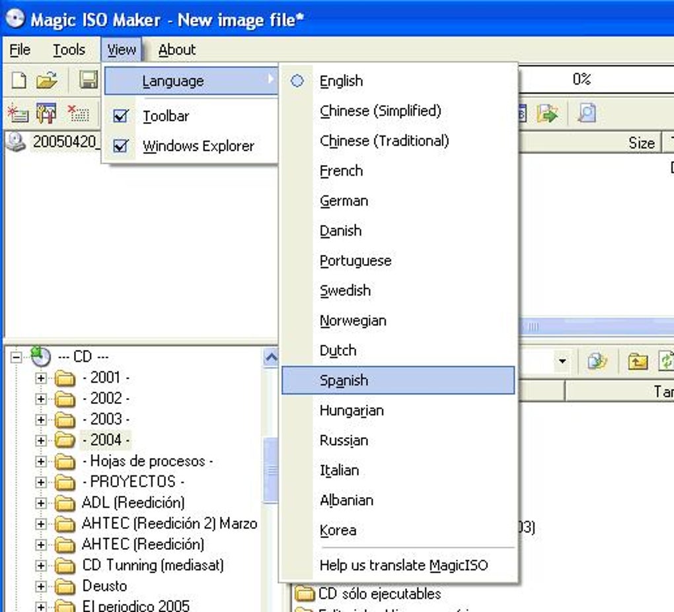Click the Up one folder icon
674x612 pixels.
point(638,361)
